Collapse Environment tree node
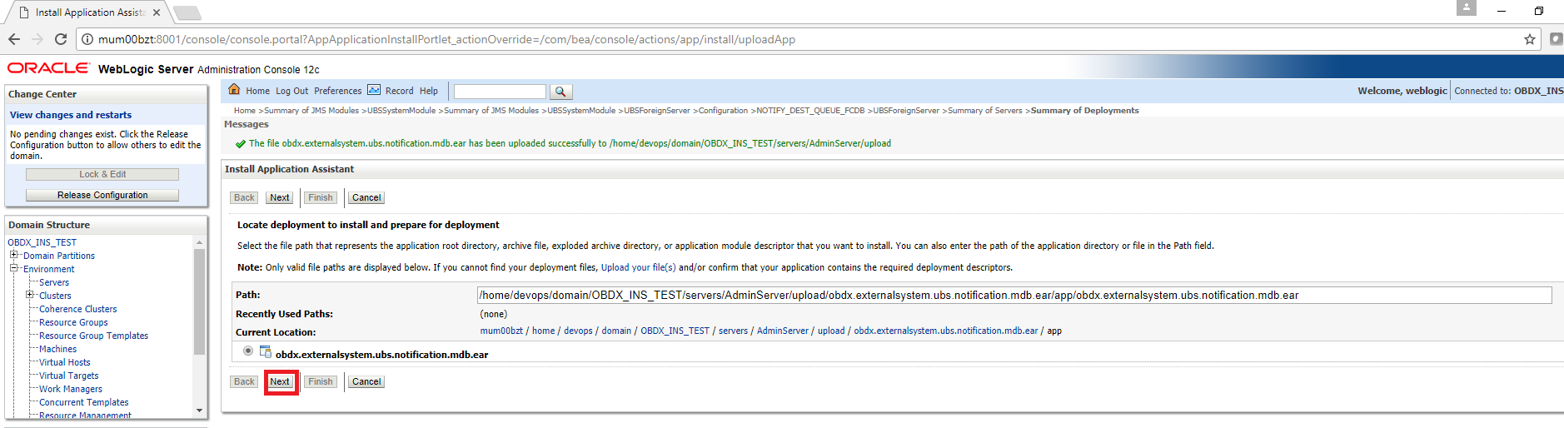 tap(14, 268)
